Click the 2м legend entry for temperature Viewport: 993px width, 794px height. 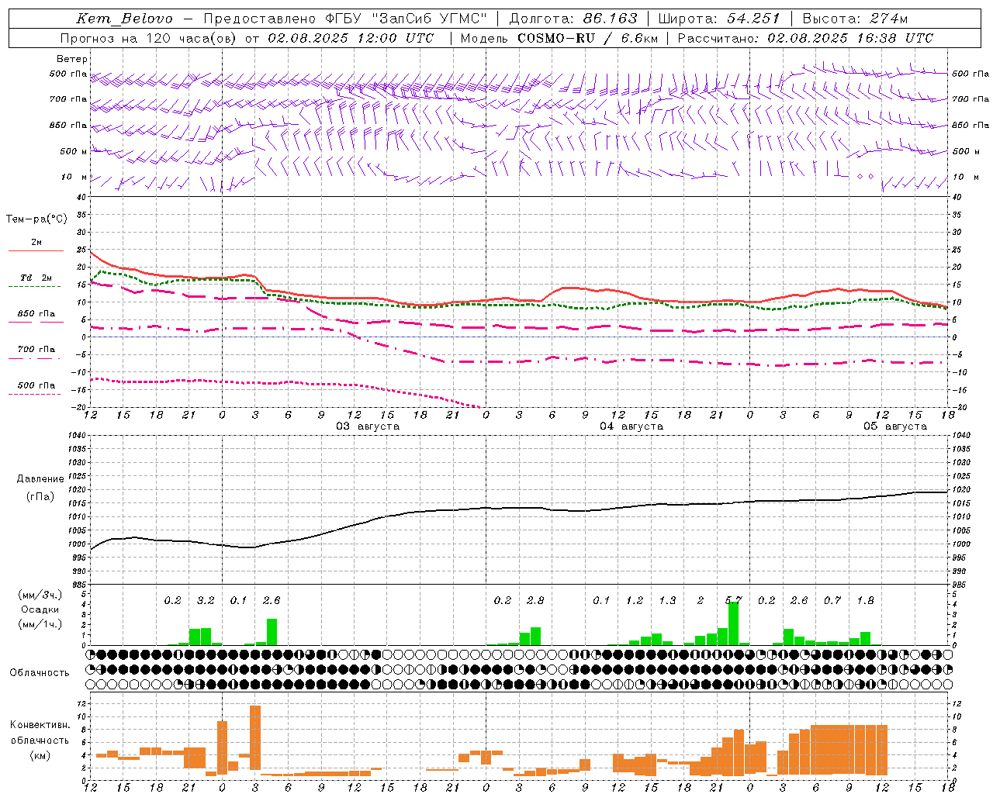(x=36, y=243)
